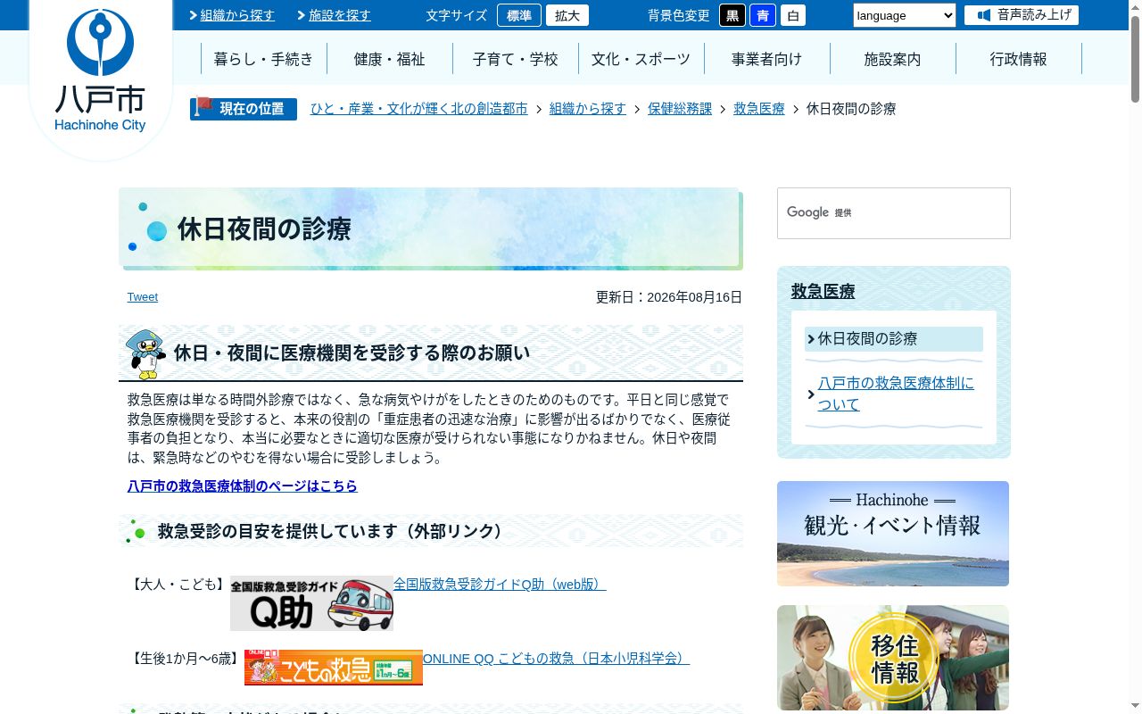Click 組織から探す link in top bar
This screenshot has width=1142, height=714.
pos(237,15)
